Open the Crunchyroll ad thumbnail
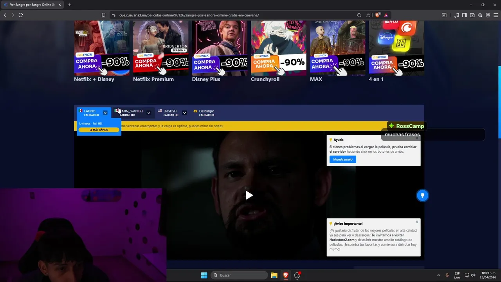This screenshot has width=501, height=282. pyautogui.click(x=279, y=48)
